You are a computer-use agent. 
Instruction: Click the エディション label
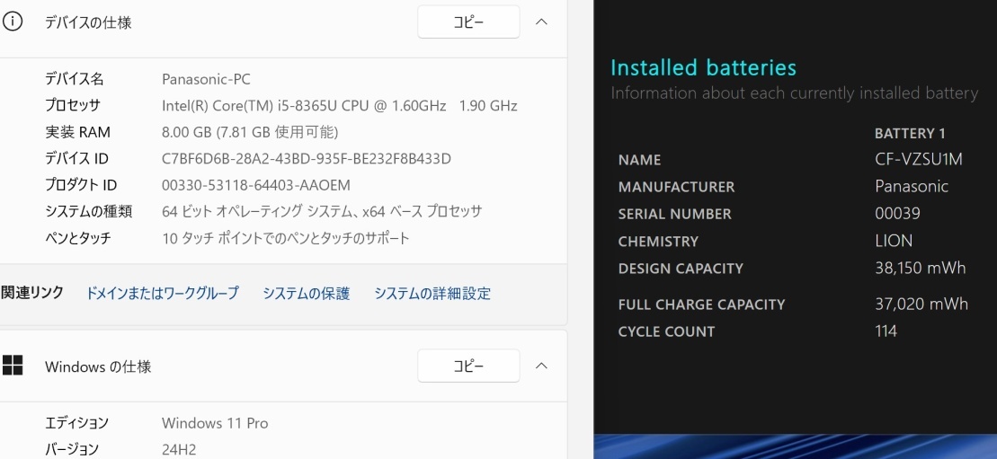(76, 423)
